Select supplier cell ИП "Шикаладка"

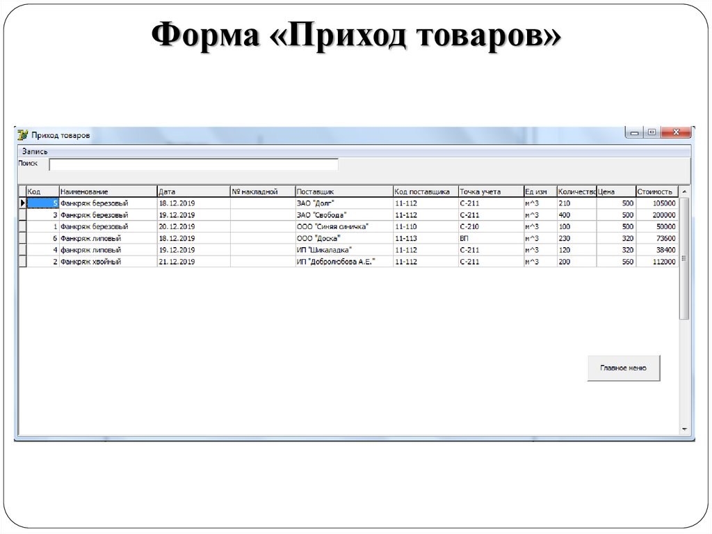click(344, 250)
